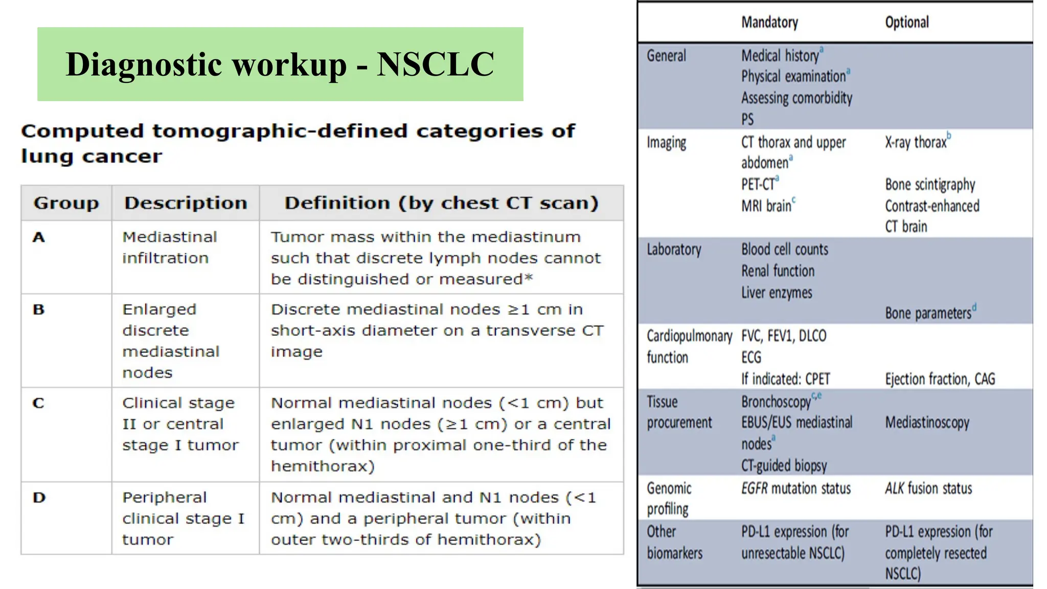Select 'Tissue procurement' row label

pos(679,412)
